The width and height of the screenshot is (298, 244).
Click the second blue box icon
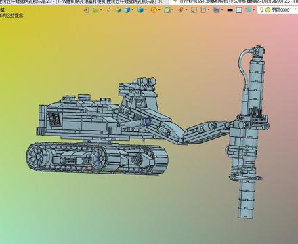point(140,10)
